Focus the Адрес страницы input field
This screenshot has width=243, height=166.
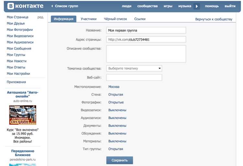tap(146, 39)
